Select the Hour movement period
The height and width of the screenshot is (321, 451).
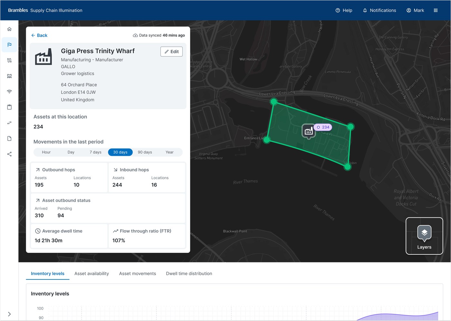[x=46, y=152]
